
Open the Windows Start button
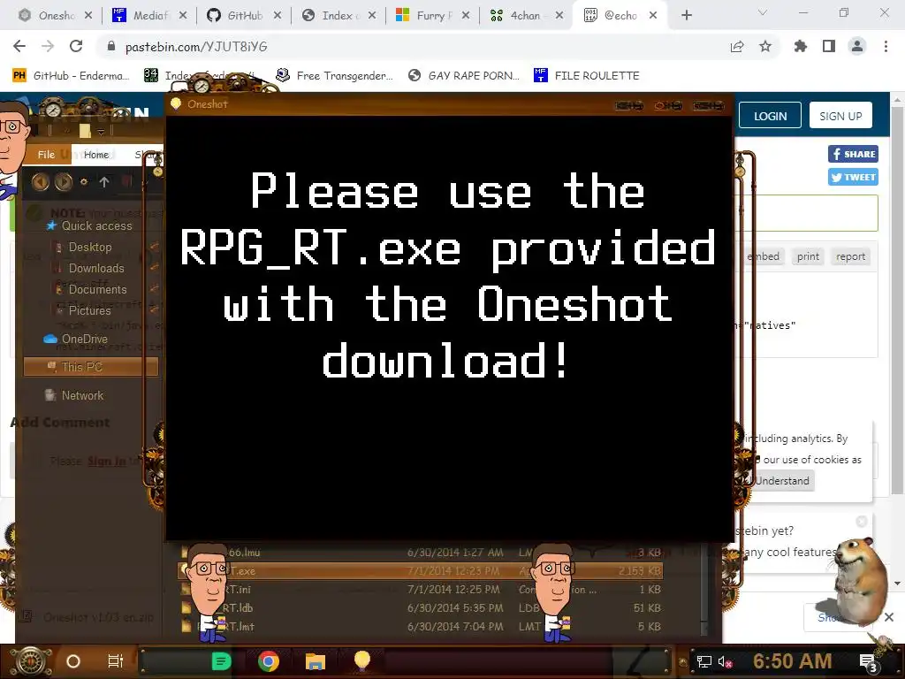point(30,661)
